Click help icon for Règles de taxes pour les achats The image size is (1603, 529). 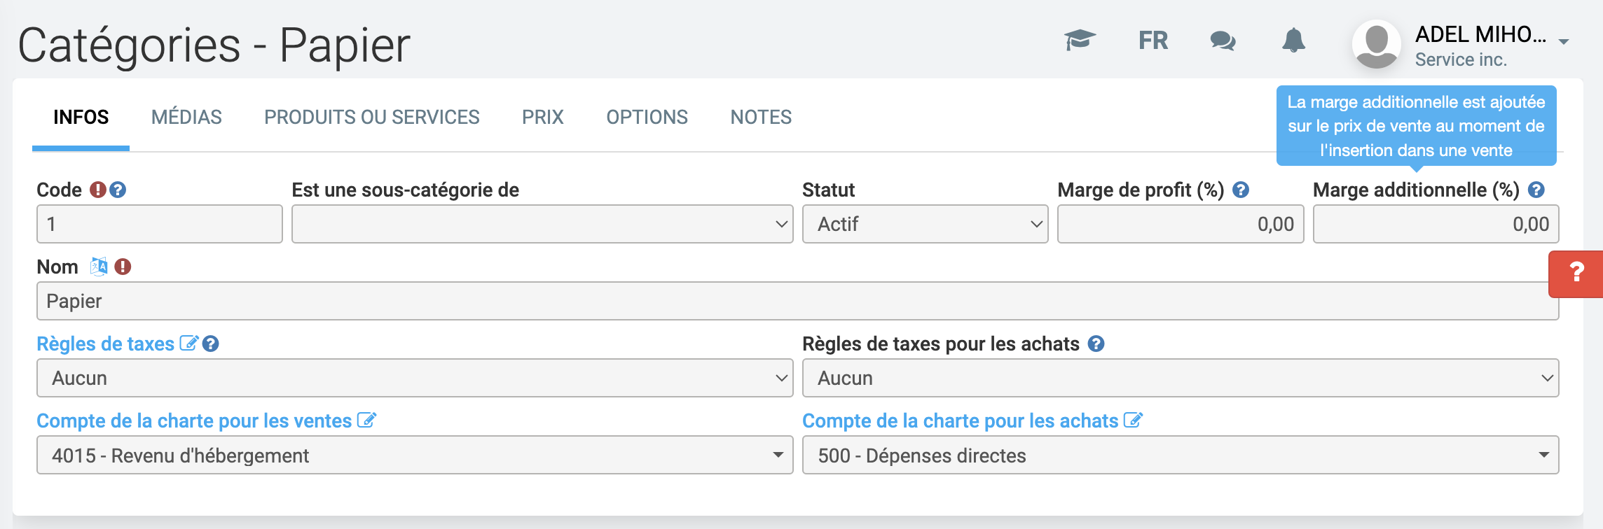point(1096,344)
